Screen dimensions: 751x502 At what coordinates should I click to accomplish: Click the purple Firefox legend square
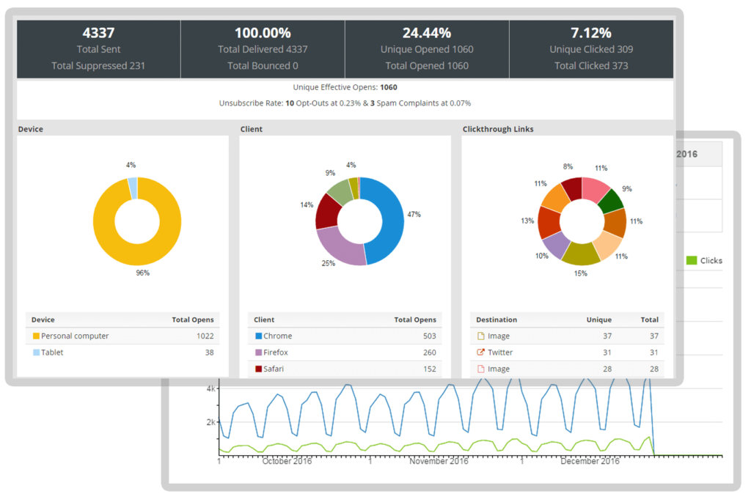[258, 352]
